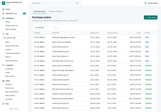Click the Point of sale cart icon
Screen dimensions: 161x112
[4, 38]
